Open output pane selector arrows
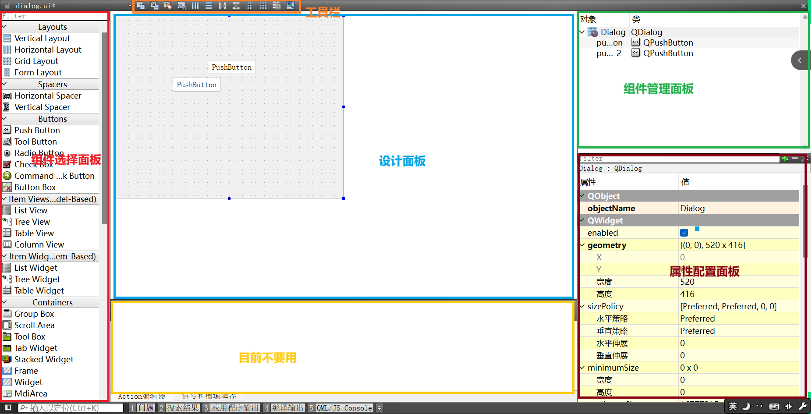The height and width of the screenshot is (414, 812). coord(379,408)
